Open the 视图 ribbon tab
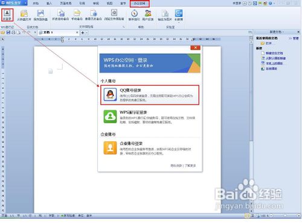Screen dimensions: 302x223 click(109, 4)
